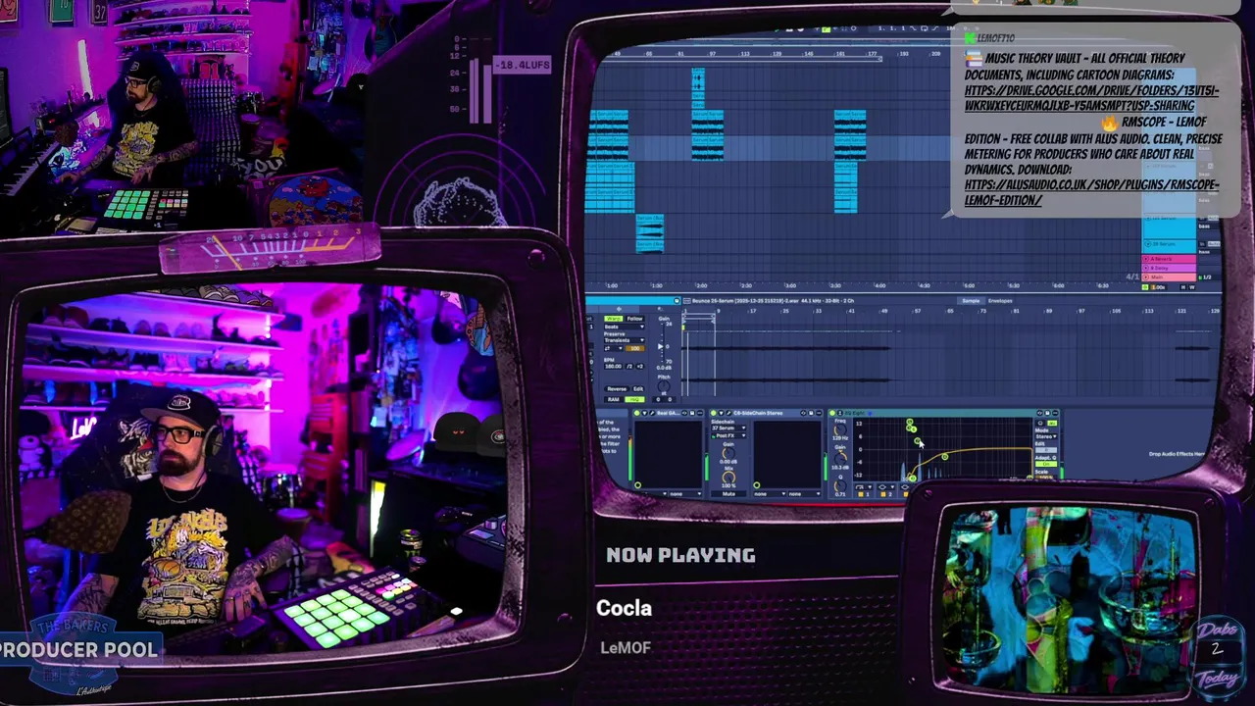The width and height of the screenshot is (1255, 706).
Task: Toggle the RAM mode switch
Action: 613,399
